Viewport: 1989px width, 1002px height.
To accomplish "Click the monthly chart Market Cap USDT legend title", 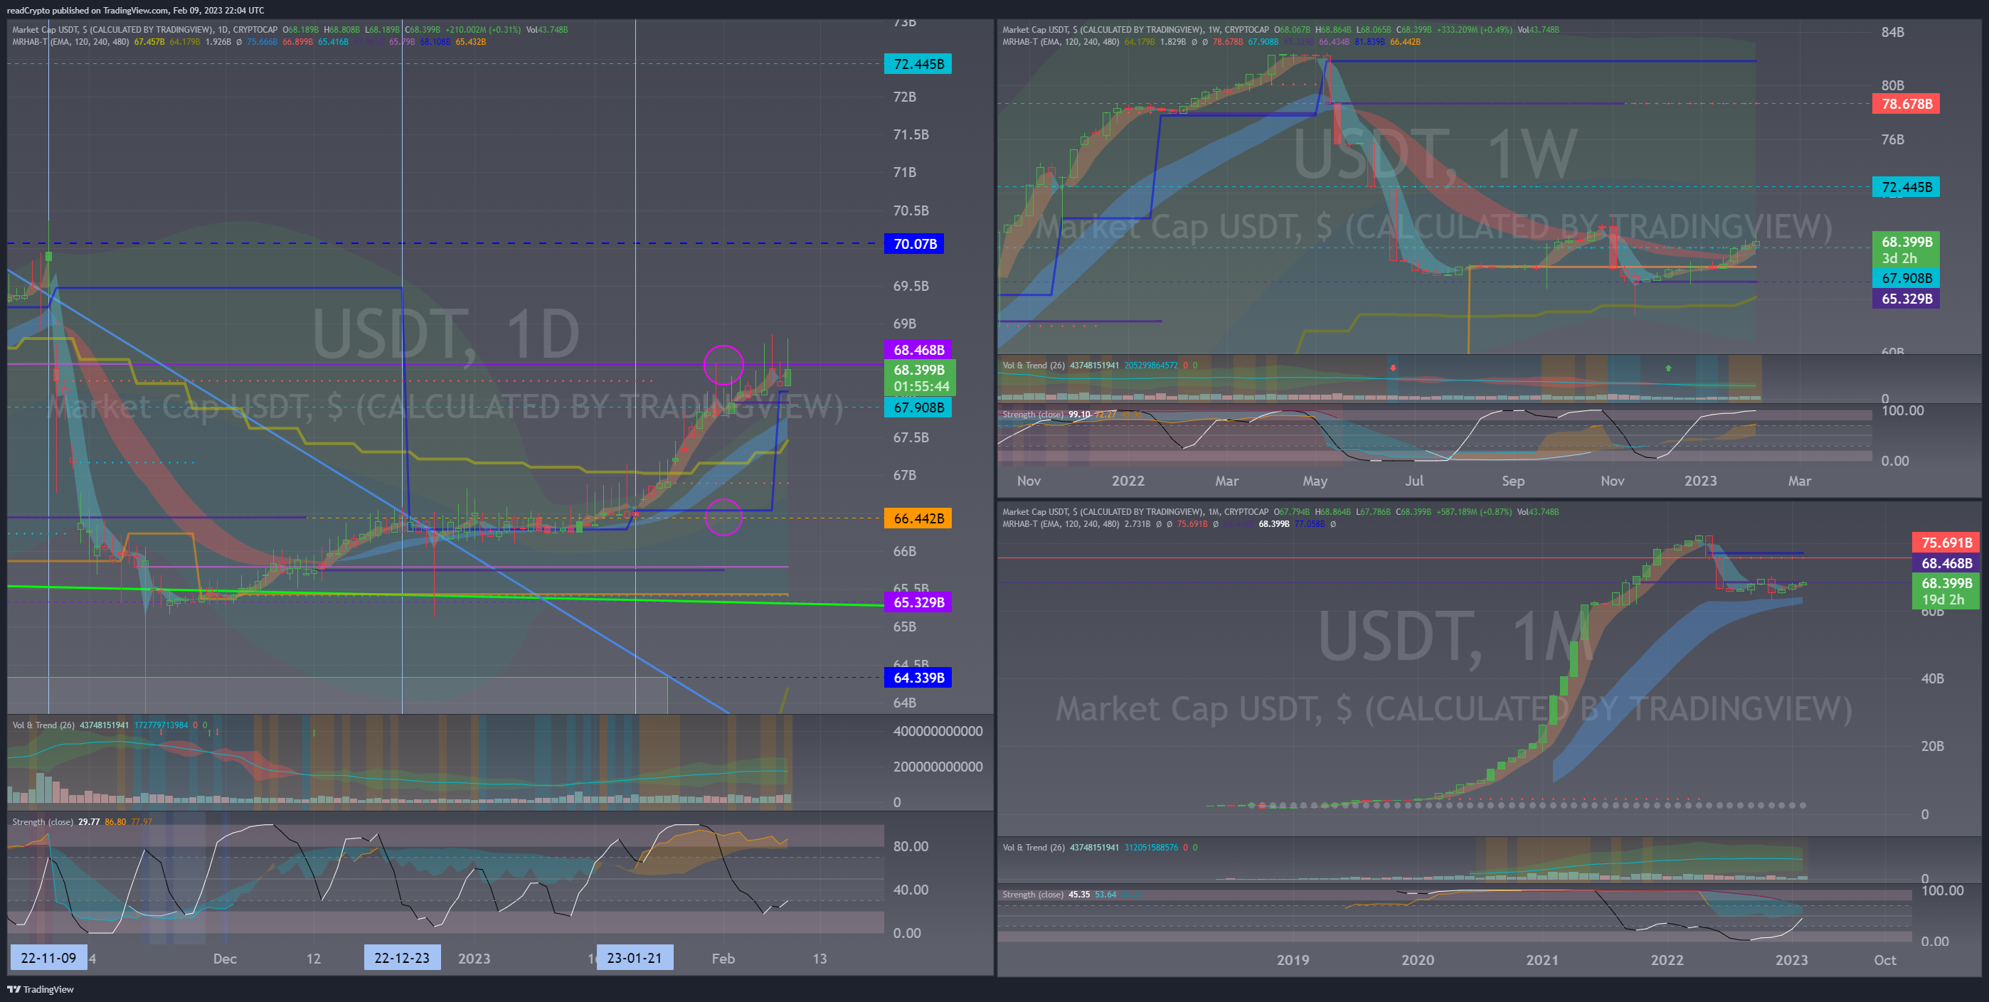I will click(1135, 512).
